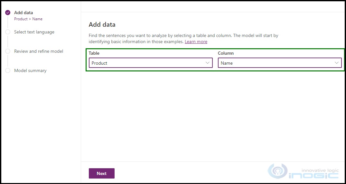Expand the Column field chevron arrow

[337, 63]
